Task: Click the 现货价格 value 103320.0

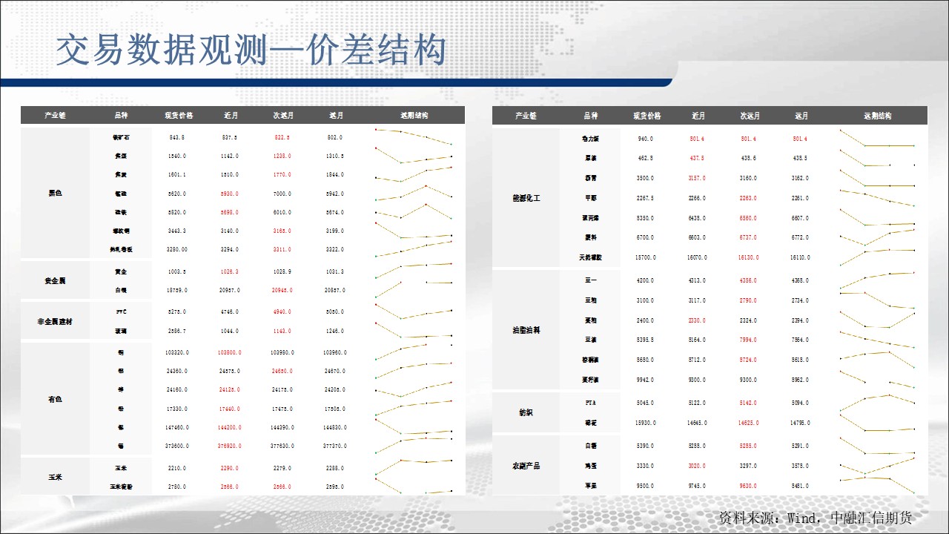Action: coord(177,352)
